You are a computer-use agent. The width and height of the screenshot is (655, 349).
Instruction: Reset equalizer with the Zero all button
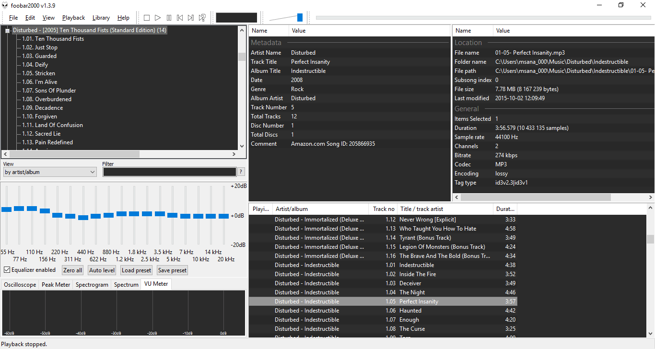pos(72,270)
